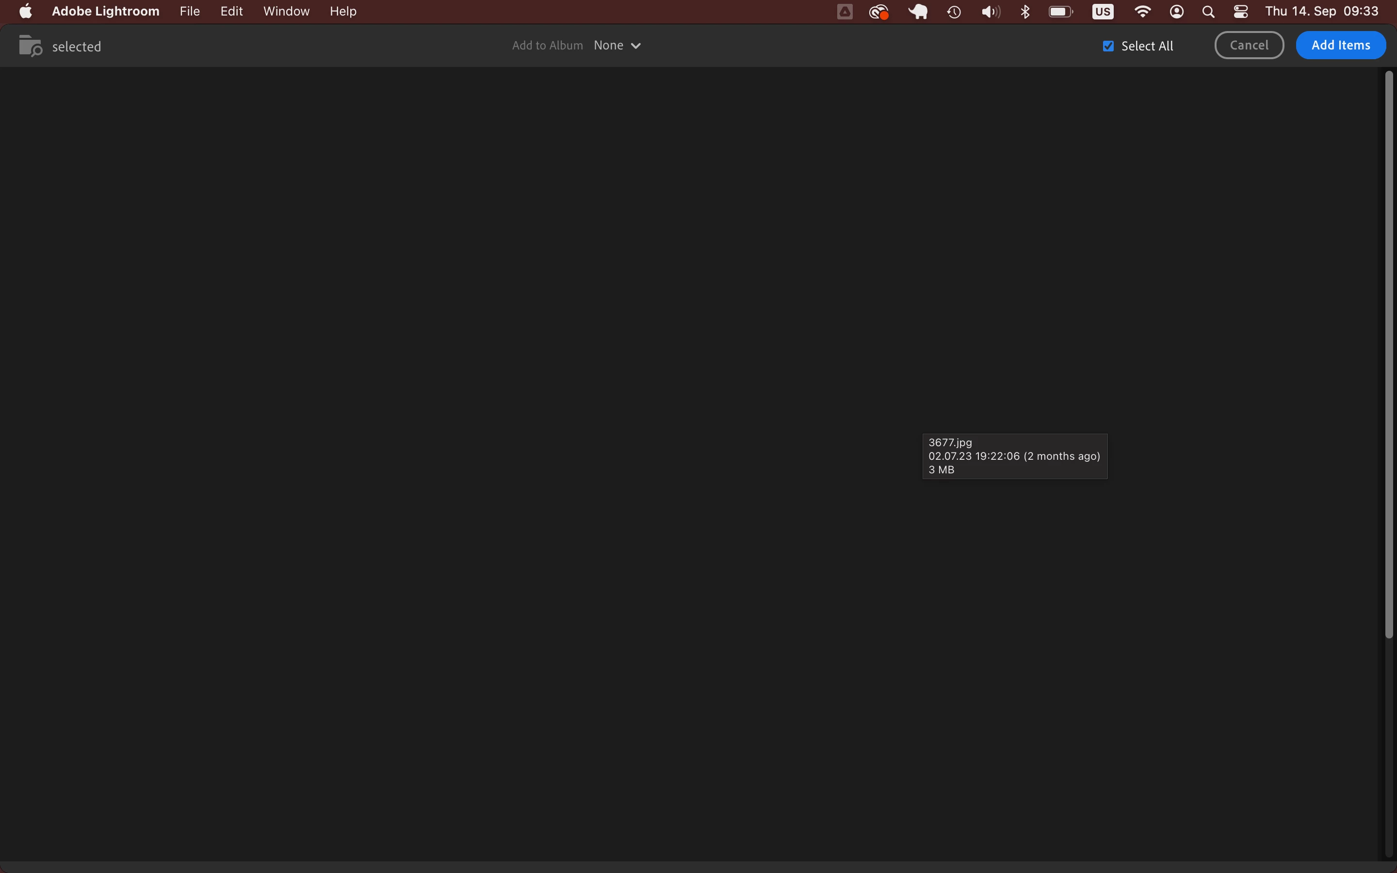Click the browse folder icon next to selected

(x=30, y=46)
